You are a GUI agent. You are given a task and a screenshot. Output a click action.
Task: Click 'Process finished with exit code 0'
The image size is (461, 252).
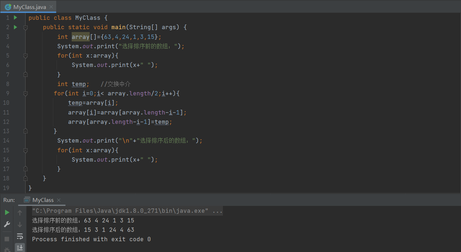pos(91,239)
